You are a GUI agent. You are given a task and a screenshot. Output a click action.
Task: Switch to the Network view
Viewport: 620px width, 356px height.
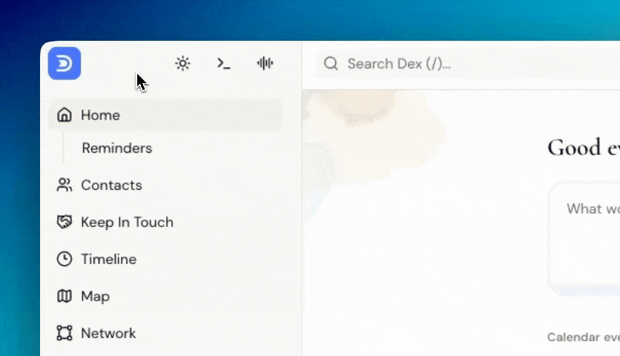pos(108,333)
